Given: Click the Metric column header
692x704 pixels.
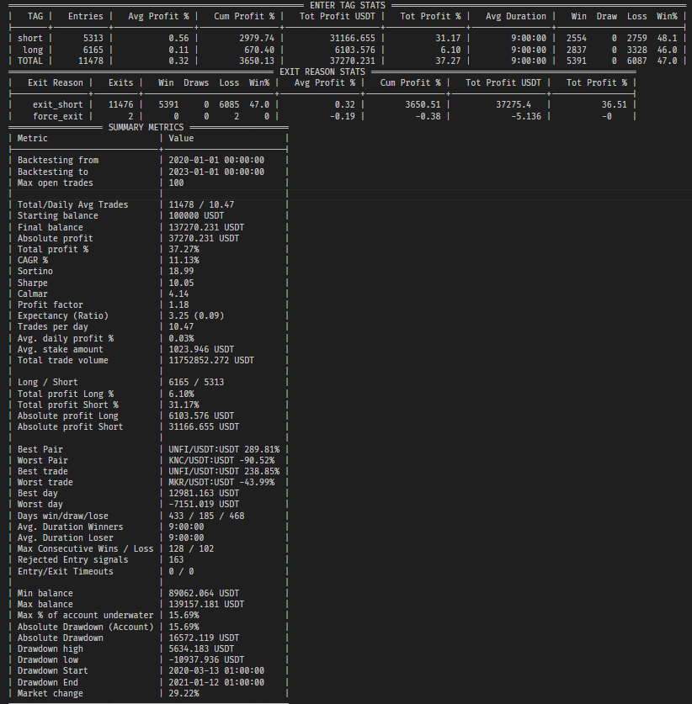Looking at the screenshot, I should coord(32,138).
